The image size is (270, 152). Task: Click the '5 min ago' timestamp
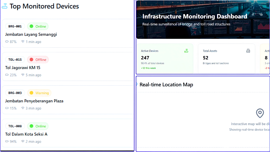(33, 75)
